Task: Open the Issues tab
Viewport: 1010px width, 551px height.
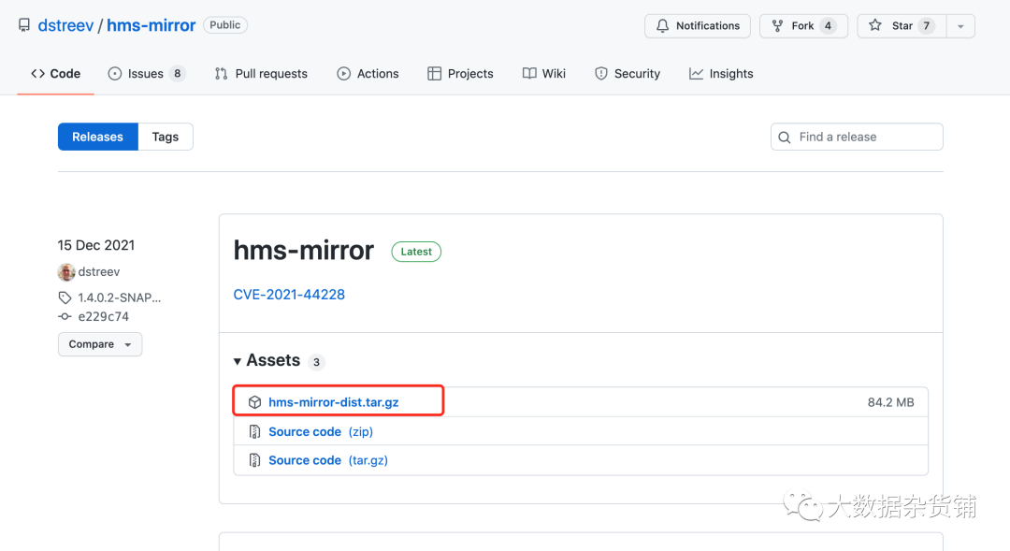Action: pyautogui.click(x=147, y=74)
